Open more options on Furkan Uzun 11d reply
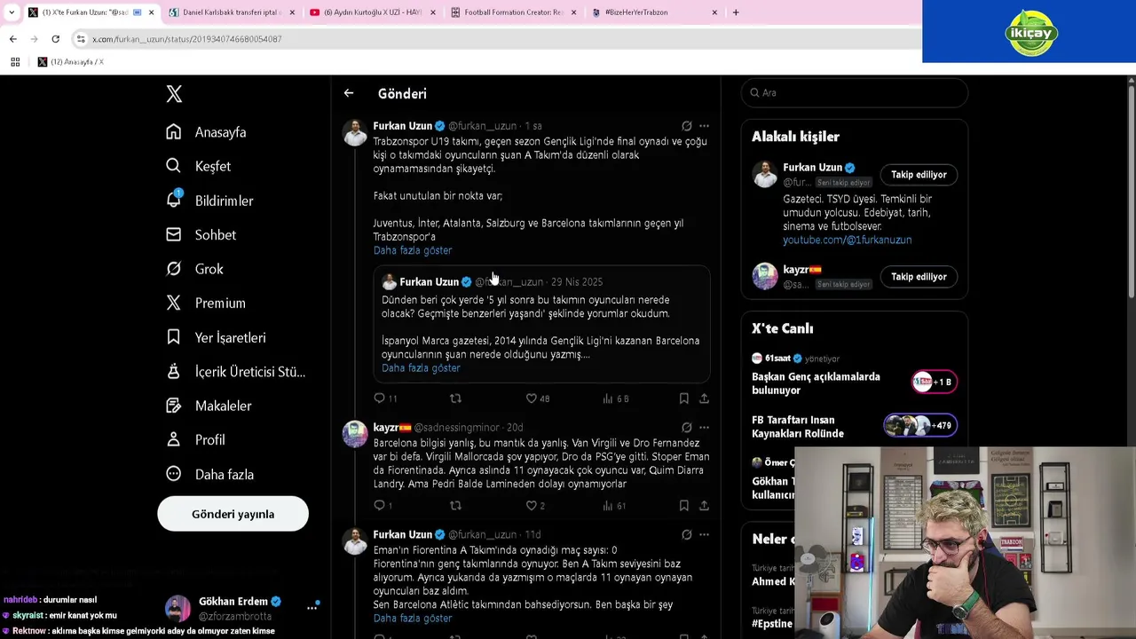 (x=704, y=535)
